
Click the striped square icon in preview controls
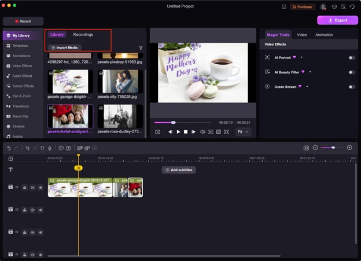(x=219, y=132)
